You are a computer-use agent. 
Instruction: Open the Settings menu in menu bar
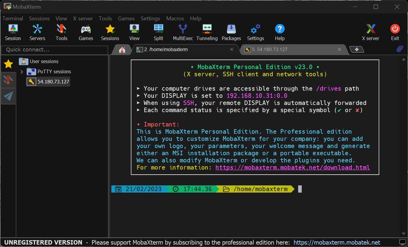pyautogui.click(x=150, y=19)
